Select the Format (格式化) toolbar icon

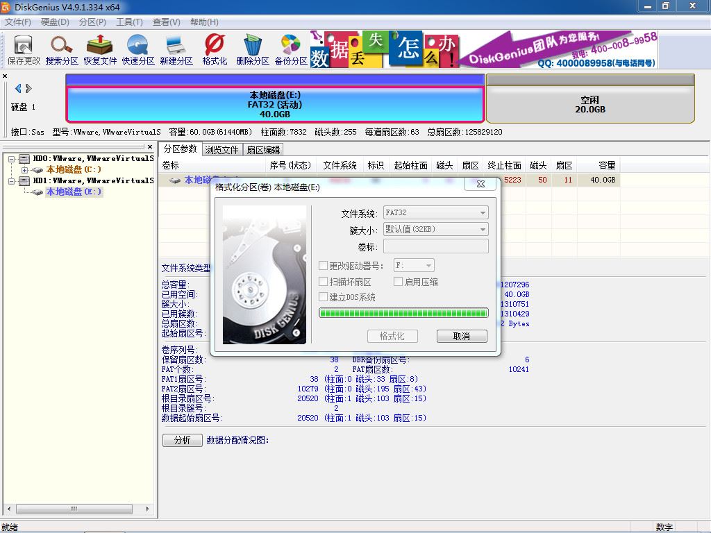tap(215, 50)
